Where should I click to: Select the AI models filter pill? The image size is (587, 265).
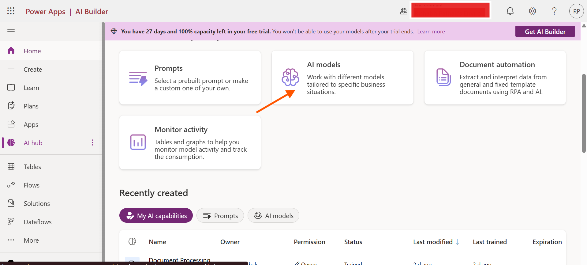point(273,216)
